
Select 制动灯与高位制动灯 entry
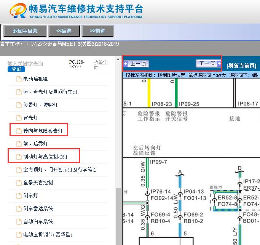coord(45,157)
